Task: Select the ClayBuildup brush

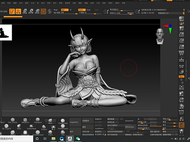Action: click(63, 121)
